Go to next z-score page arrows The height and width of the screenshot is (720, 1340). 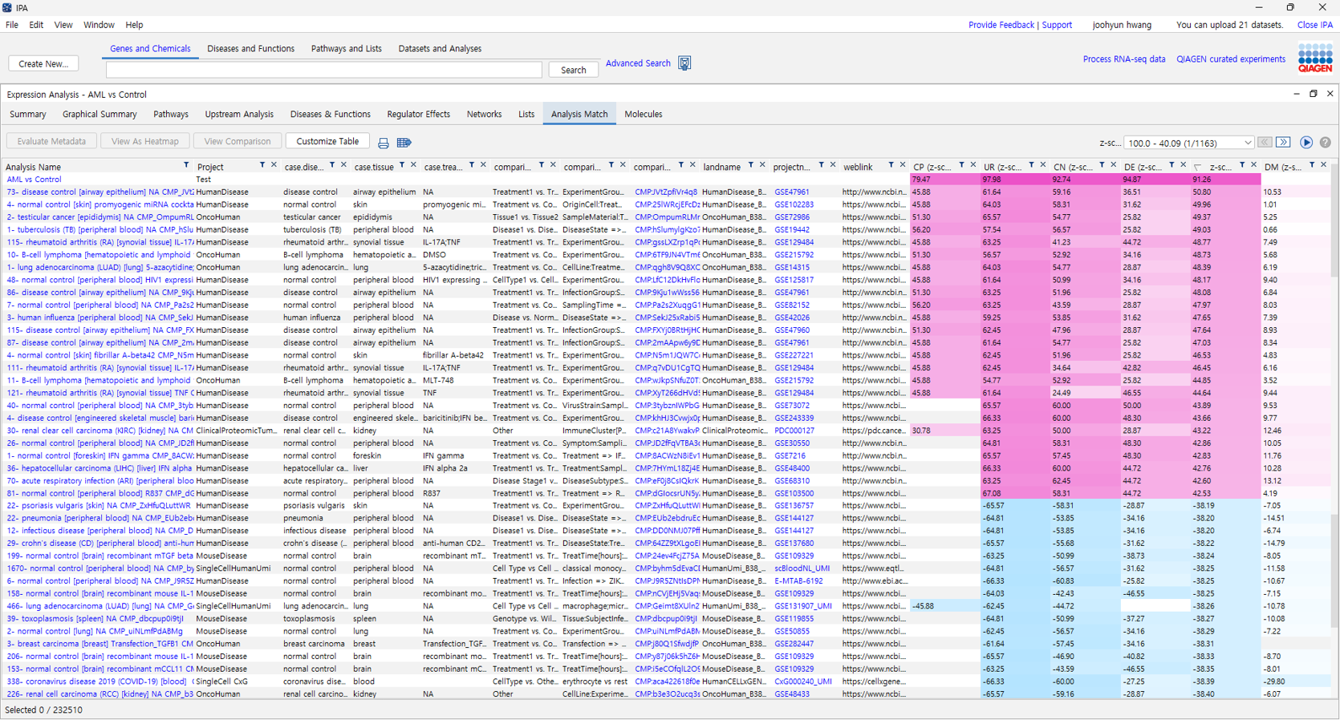click(x=1283, y=142)
